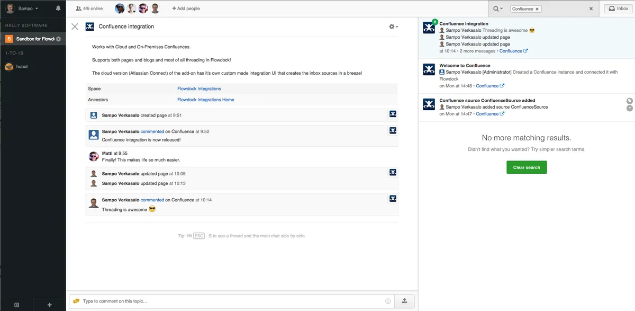Remove the Confluence search tag
The image size is (635, 311).
click(537, 9)
